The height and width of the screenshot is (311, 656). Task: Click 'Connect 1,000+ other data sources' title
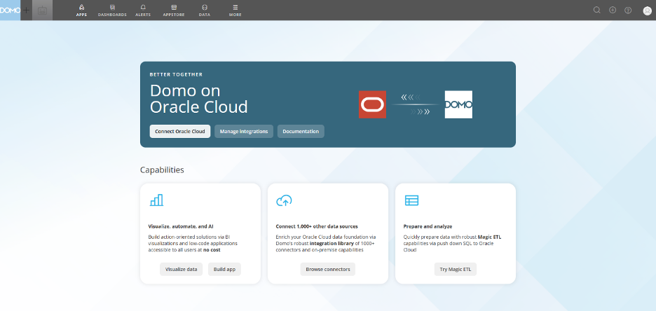click(317, 226)
